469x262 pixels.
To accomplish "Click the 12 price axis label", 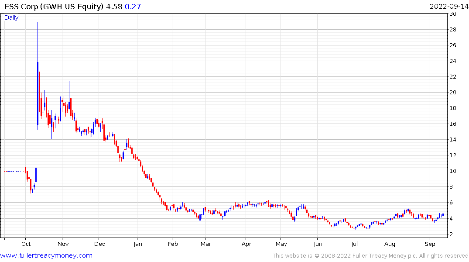I will pyautogui.click(x=453, y=155).
